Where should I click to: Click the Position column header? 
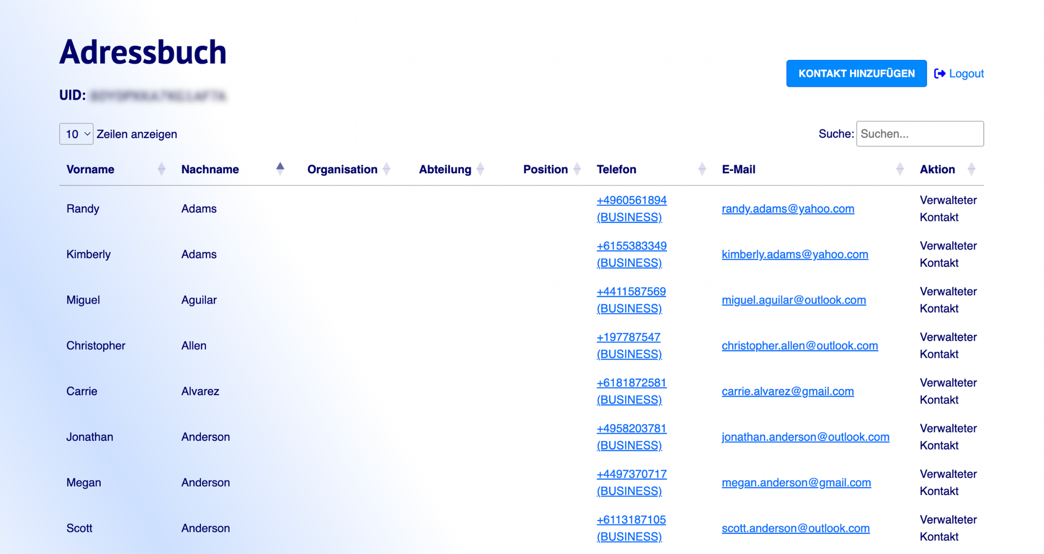(x=545, y=170)
